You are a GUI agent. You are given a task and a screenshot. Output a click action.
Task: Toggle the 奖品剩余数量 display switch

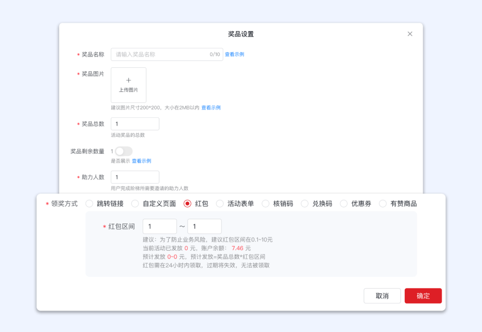tap(124, 151)
